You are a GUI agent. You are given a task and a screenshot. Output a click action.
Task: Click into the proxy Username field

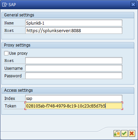pos(74,68)
